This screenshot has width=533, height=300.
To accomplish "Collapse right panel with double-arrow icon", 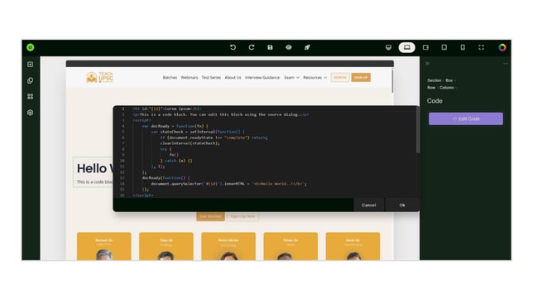I will [427, 63].
